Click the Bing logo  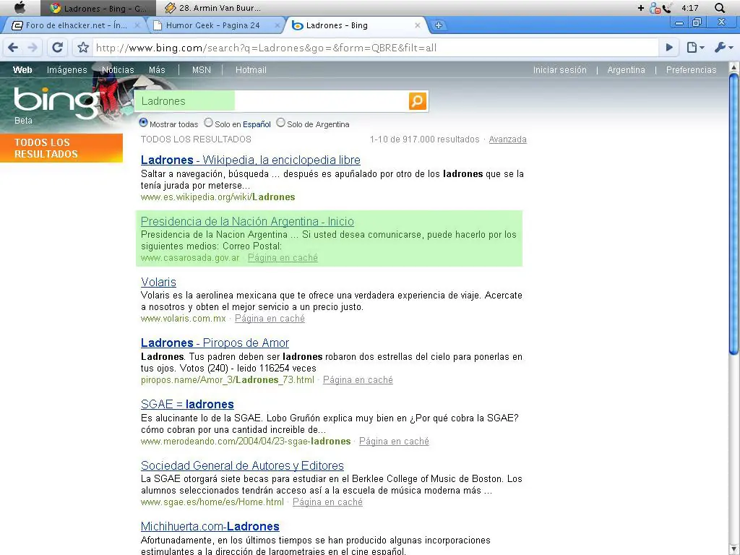tap(56, 102)
